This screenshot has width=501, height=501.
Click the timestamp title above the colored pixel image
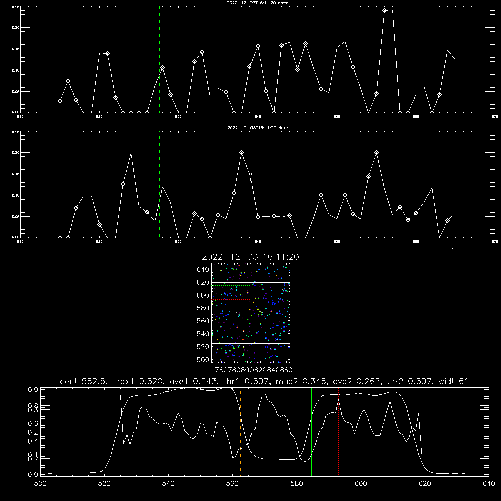tap(250, 257)
